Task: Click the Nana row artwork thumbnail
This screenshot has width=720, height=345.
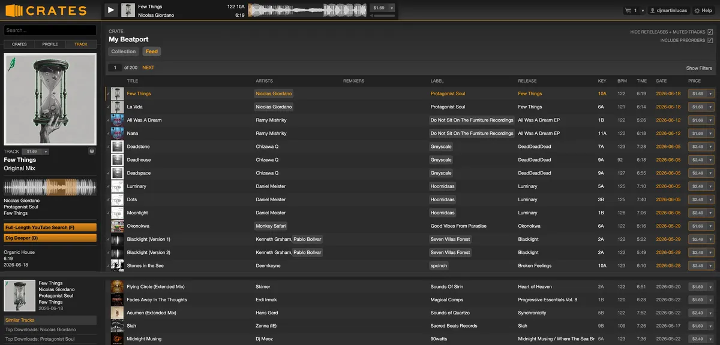Action: [117, 133]
